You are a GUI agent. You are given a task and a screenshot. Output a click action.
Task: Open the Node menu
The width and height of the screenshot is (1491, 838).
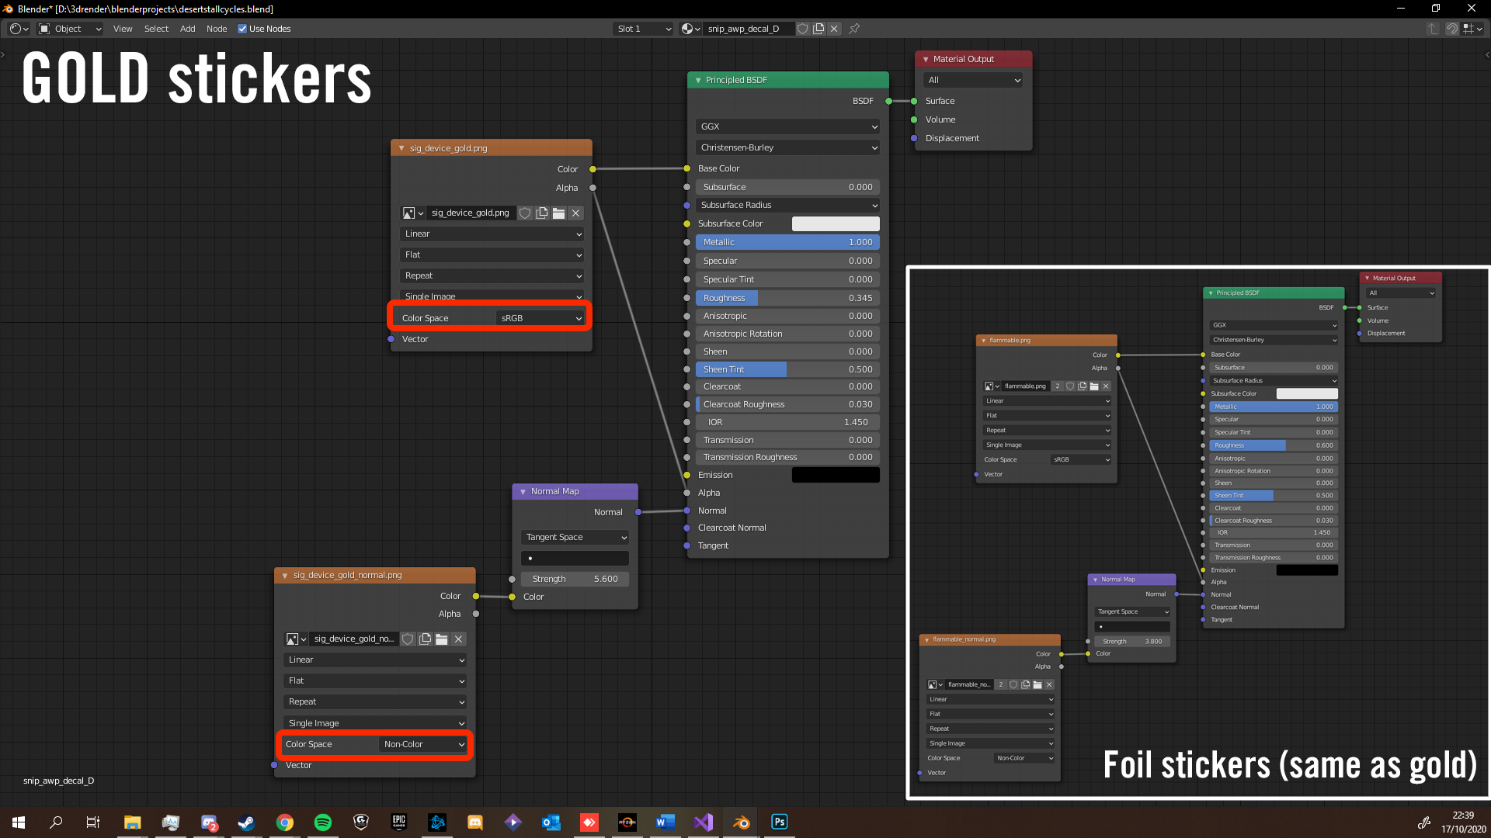(x=217, y=29)
